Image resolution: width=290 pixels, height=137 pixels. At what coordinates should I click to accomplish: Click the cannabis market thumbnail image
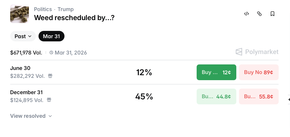pos(20,14)
